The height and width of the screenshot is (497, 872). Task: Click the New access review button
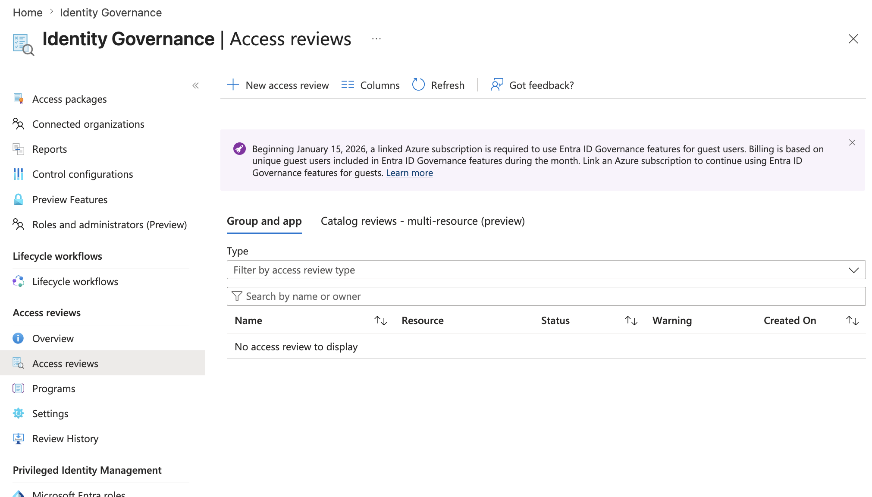point(278,85)
